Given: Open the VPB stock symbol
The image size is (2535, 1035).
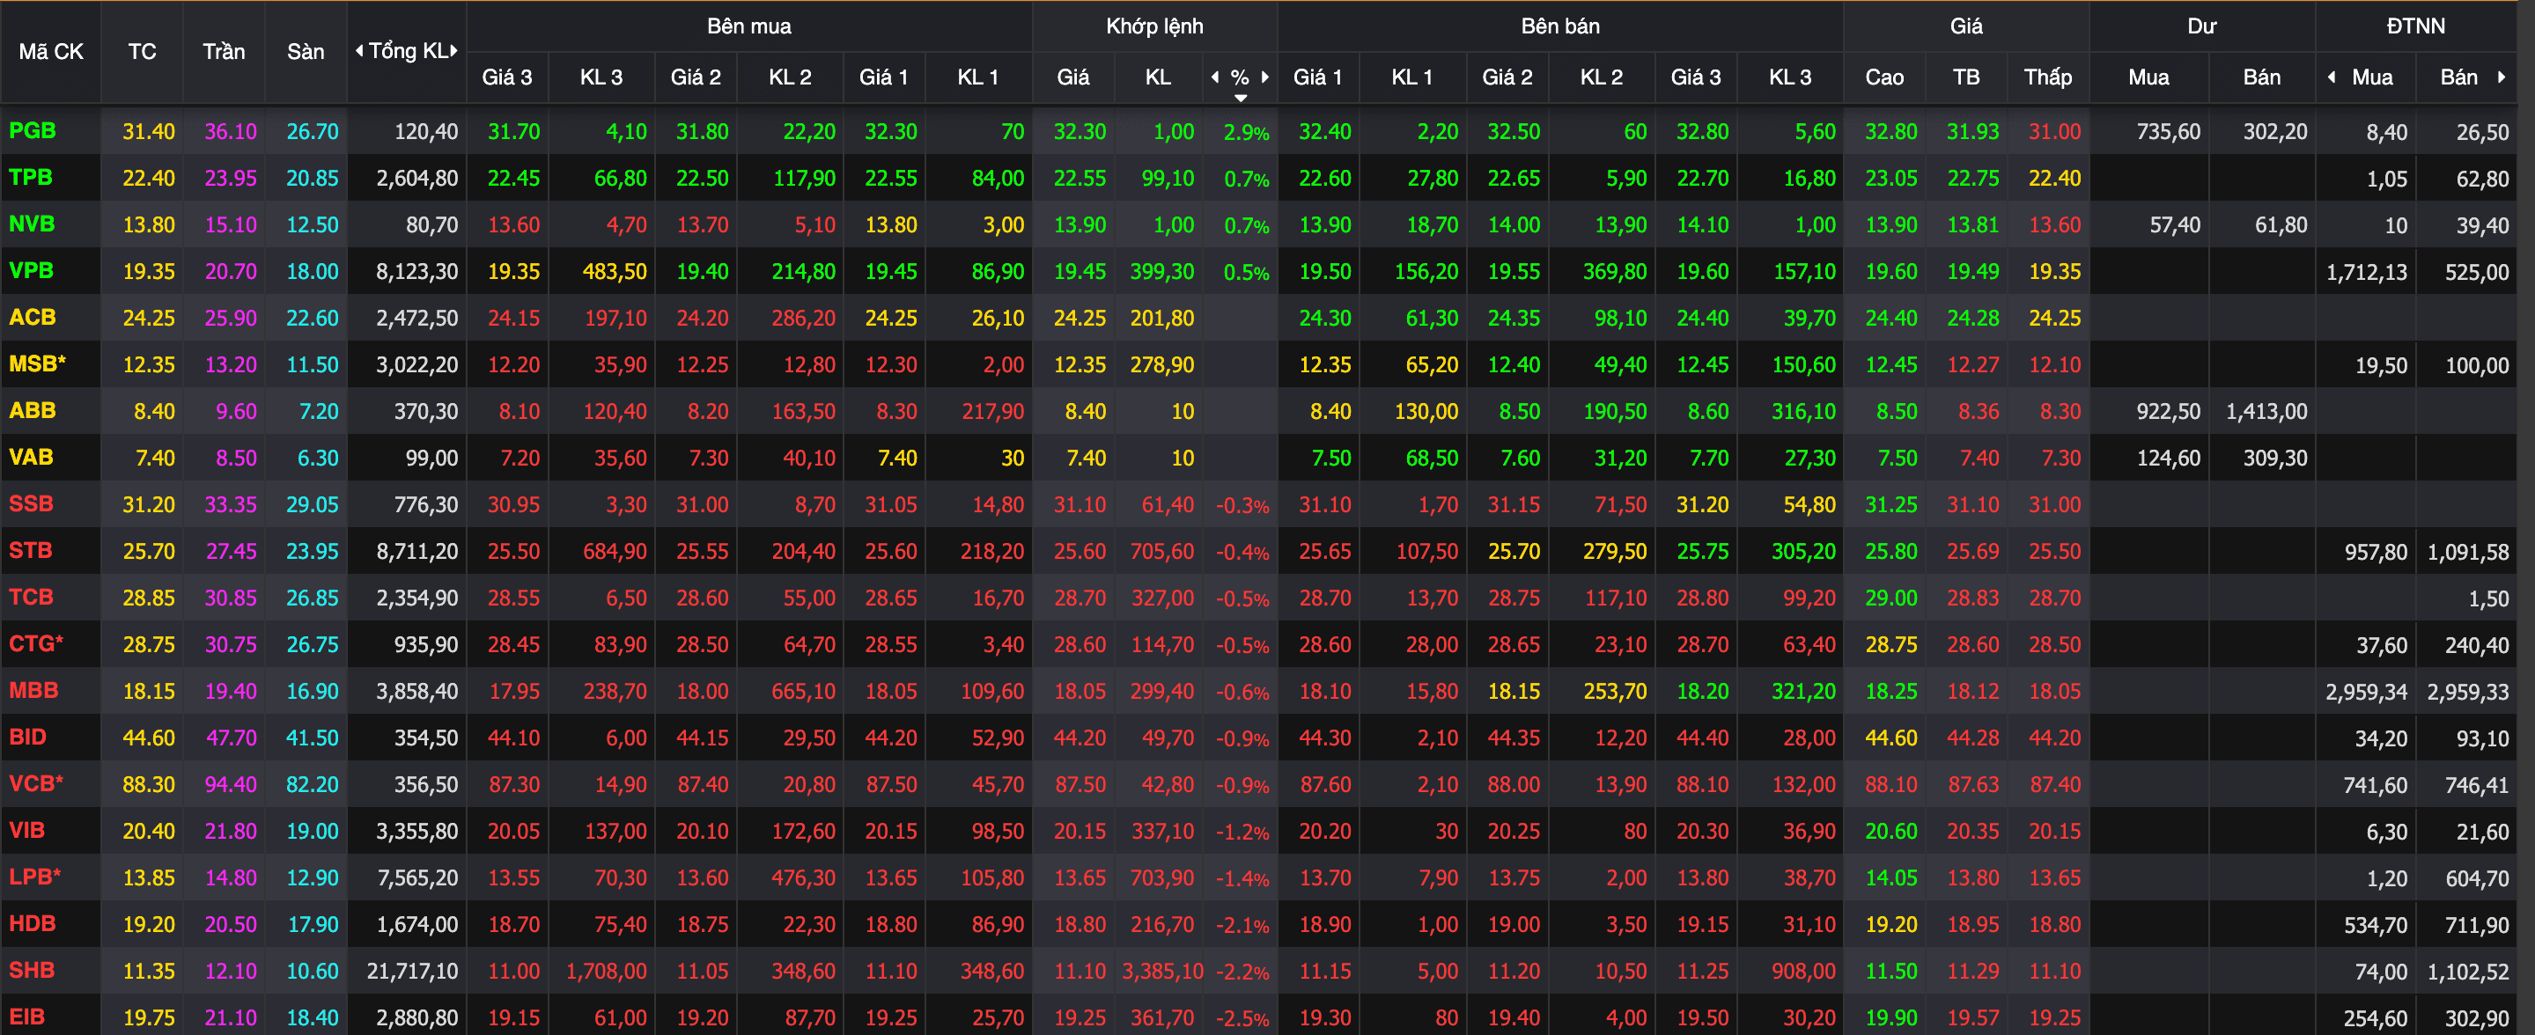Looking at the screenshot, I should coord(31,270).
